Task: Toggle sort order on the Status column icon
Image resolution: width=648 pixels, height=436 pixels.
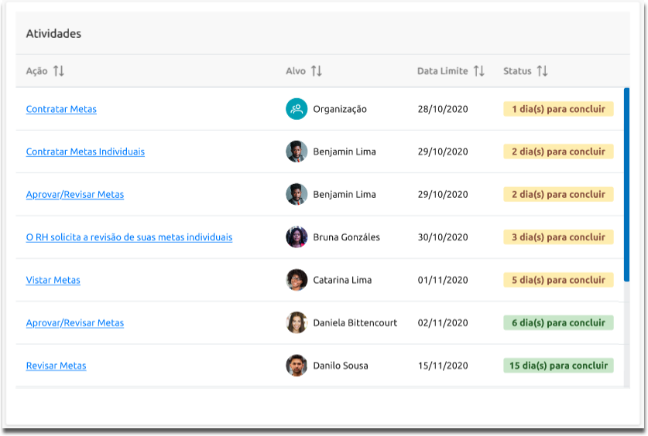Action: [542, 71]
